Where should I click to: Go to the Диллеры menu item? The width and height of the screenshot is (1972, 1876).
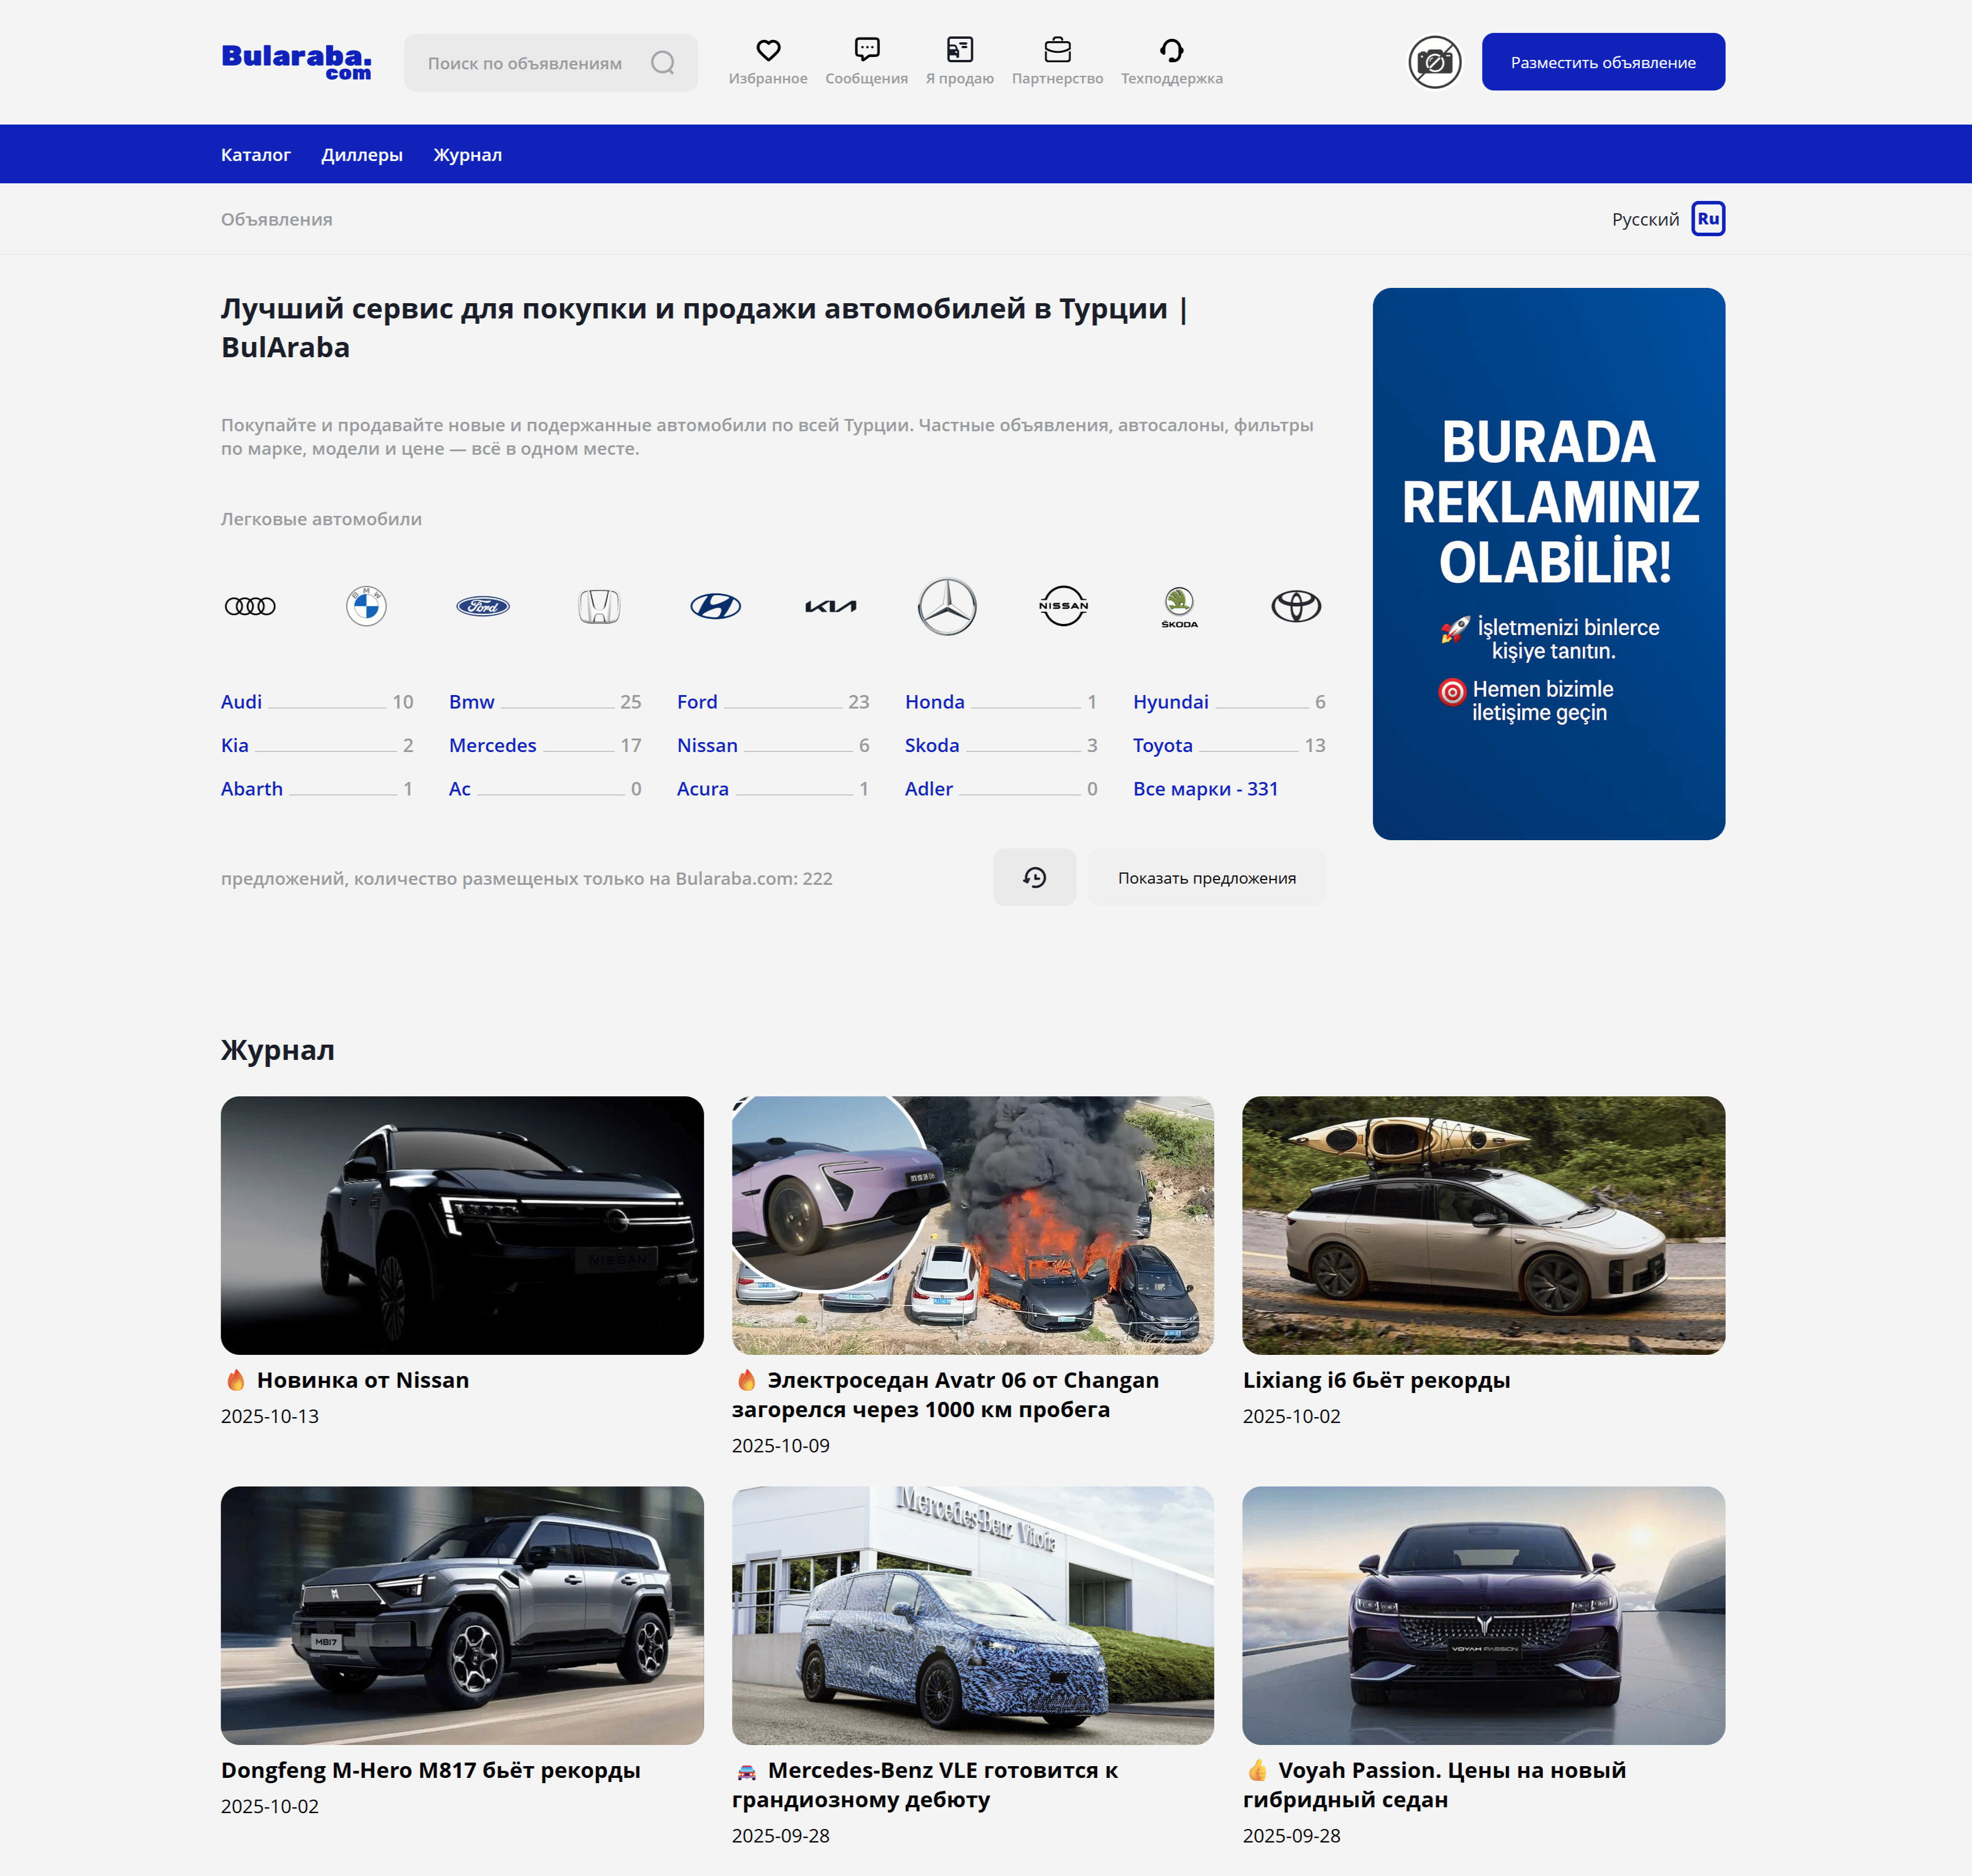click(x=361, y=155)
